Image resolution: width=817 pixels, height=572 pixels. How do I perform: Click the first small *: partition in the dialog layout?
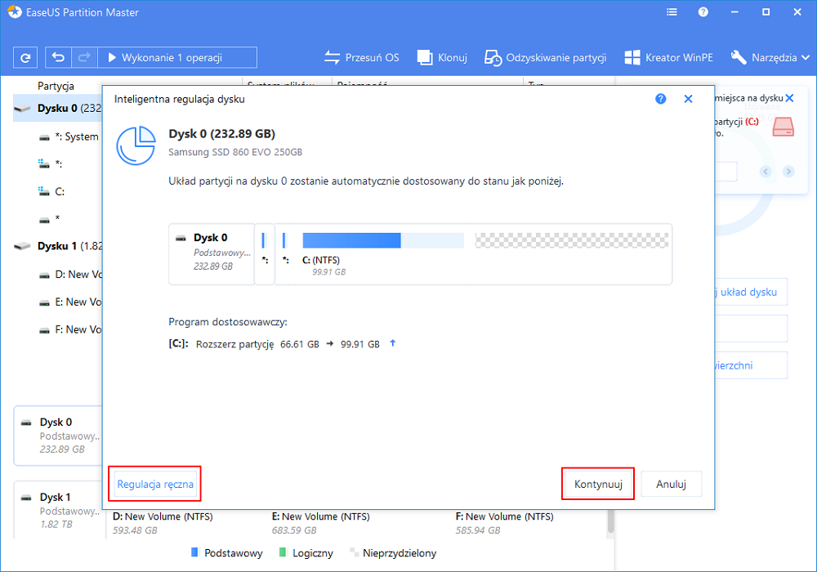click(x=265, y=254)
